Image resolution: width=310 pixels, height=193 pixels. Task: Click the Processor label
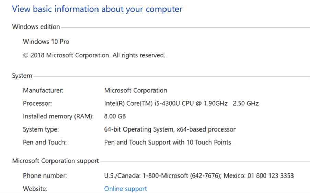37,103
